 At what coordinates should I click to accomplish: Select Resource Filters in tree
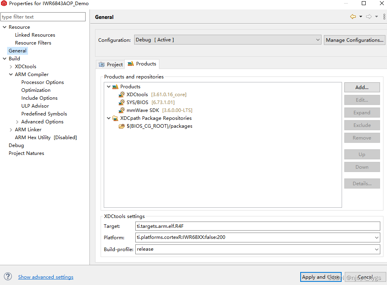point(33,43)
